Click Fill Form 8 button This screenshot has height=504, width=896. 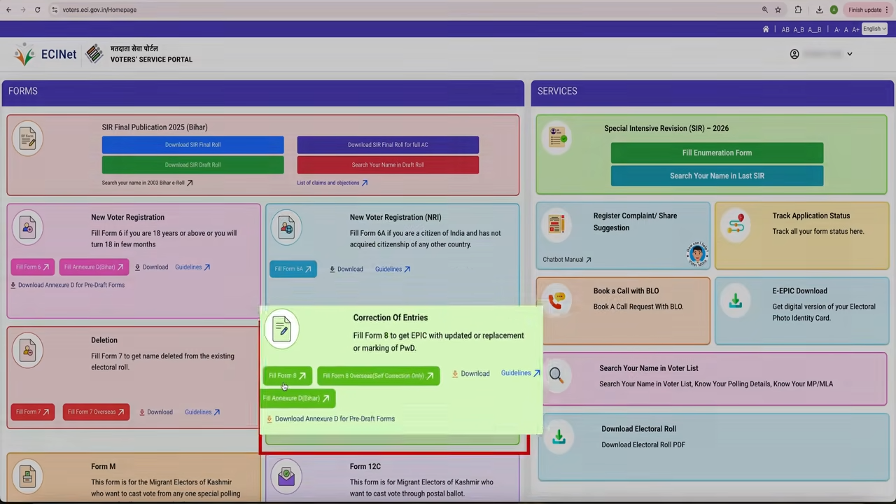click(x=287, y=376)
